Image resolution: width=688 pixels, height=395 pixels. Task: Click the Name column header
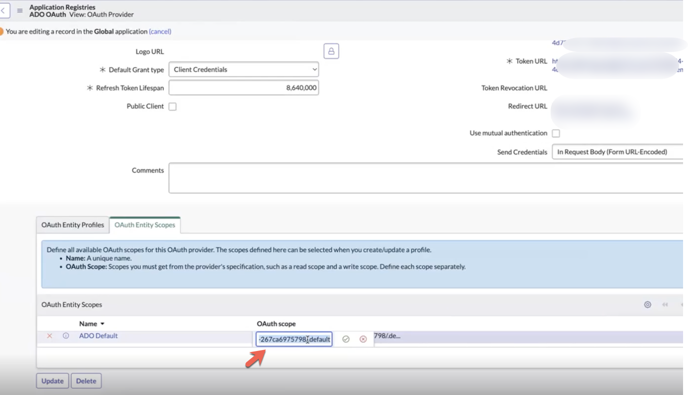(x=88, y=324)
